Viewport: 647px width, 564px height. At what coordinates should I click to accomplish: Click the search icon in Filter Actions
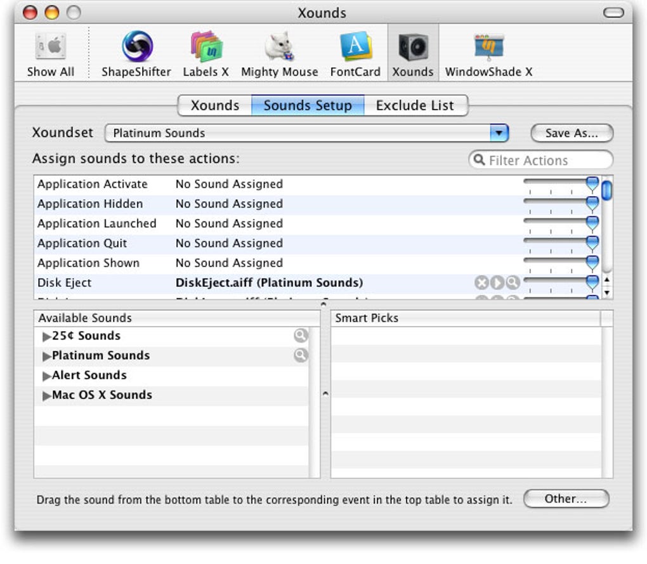coord(479,160)
